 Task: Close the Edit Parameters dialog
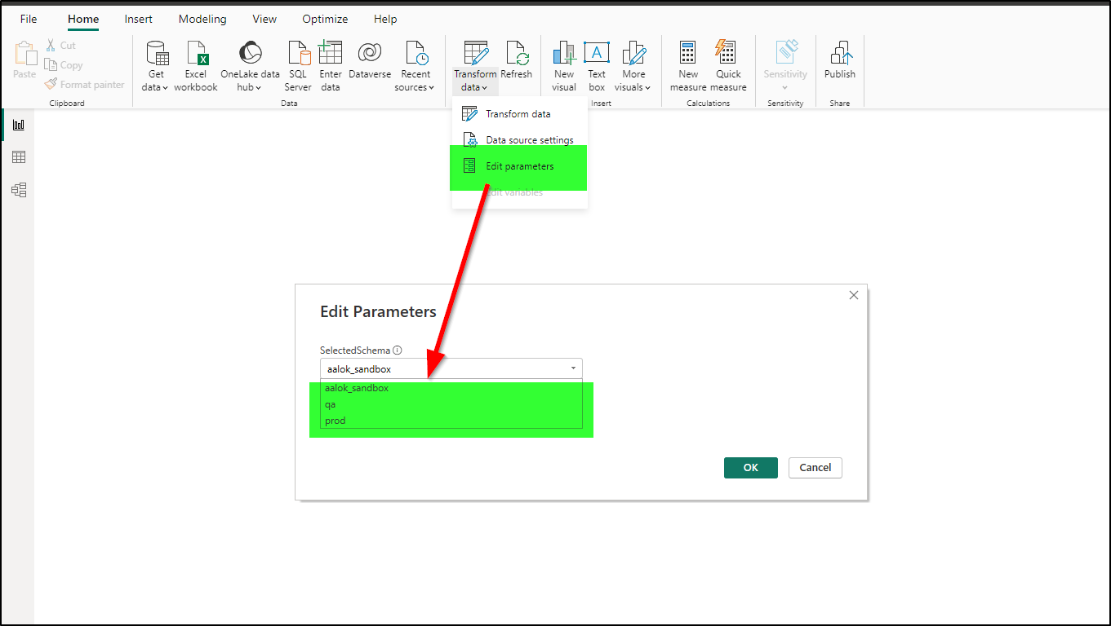pos(854,295)
